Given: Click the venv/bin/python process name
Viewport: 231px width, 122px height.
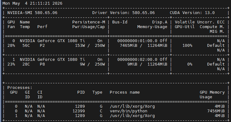Looking at the screenshot, I should tap(129, 111).
